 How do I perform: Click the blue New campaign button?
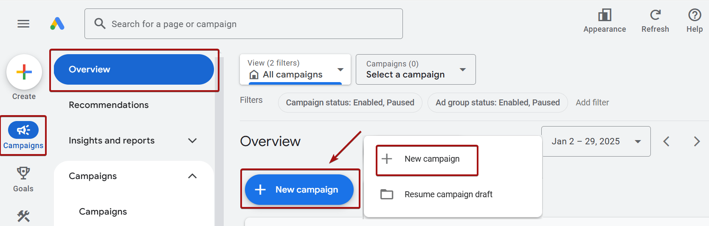299,190
